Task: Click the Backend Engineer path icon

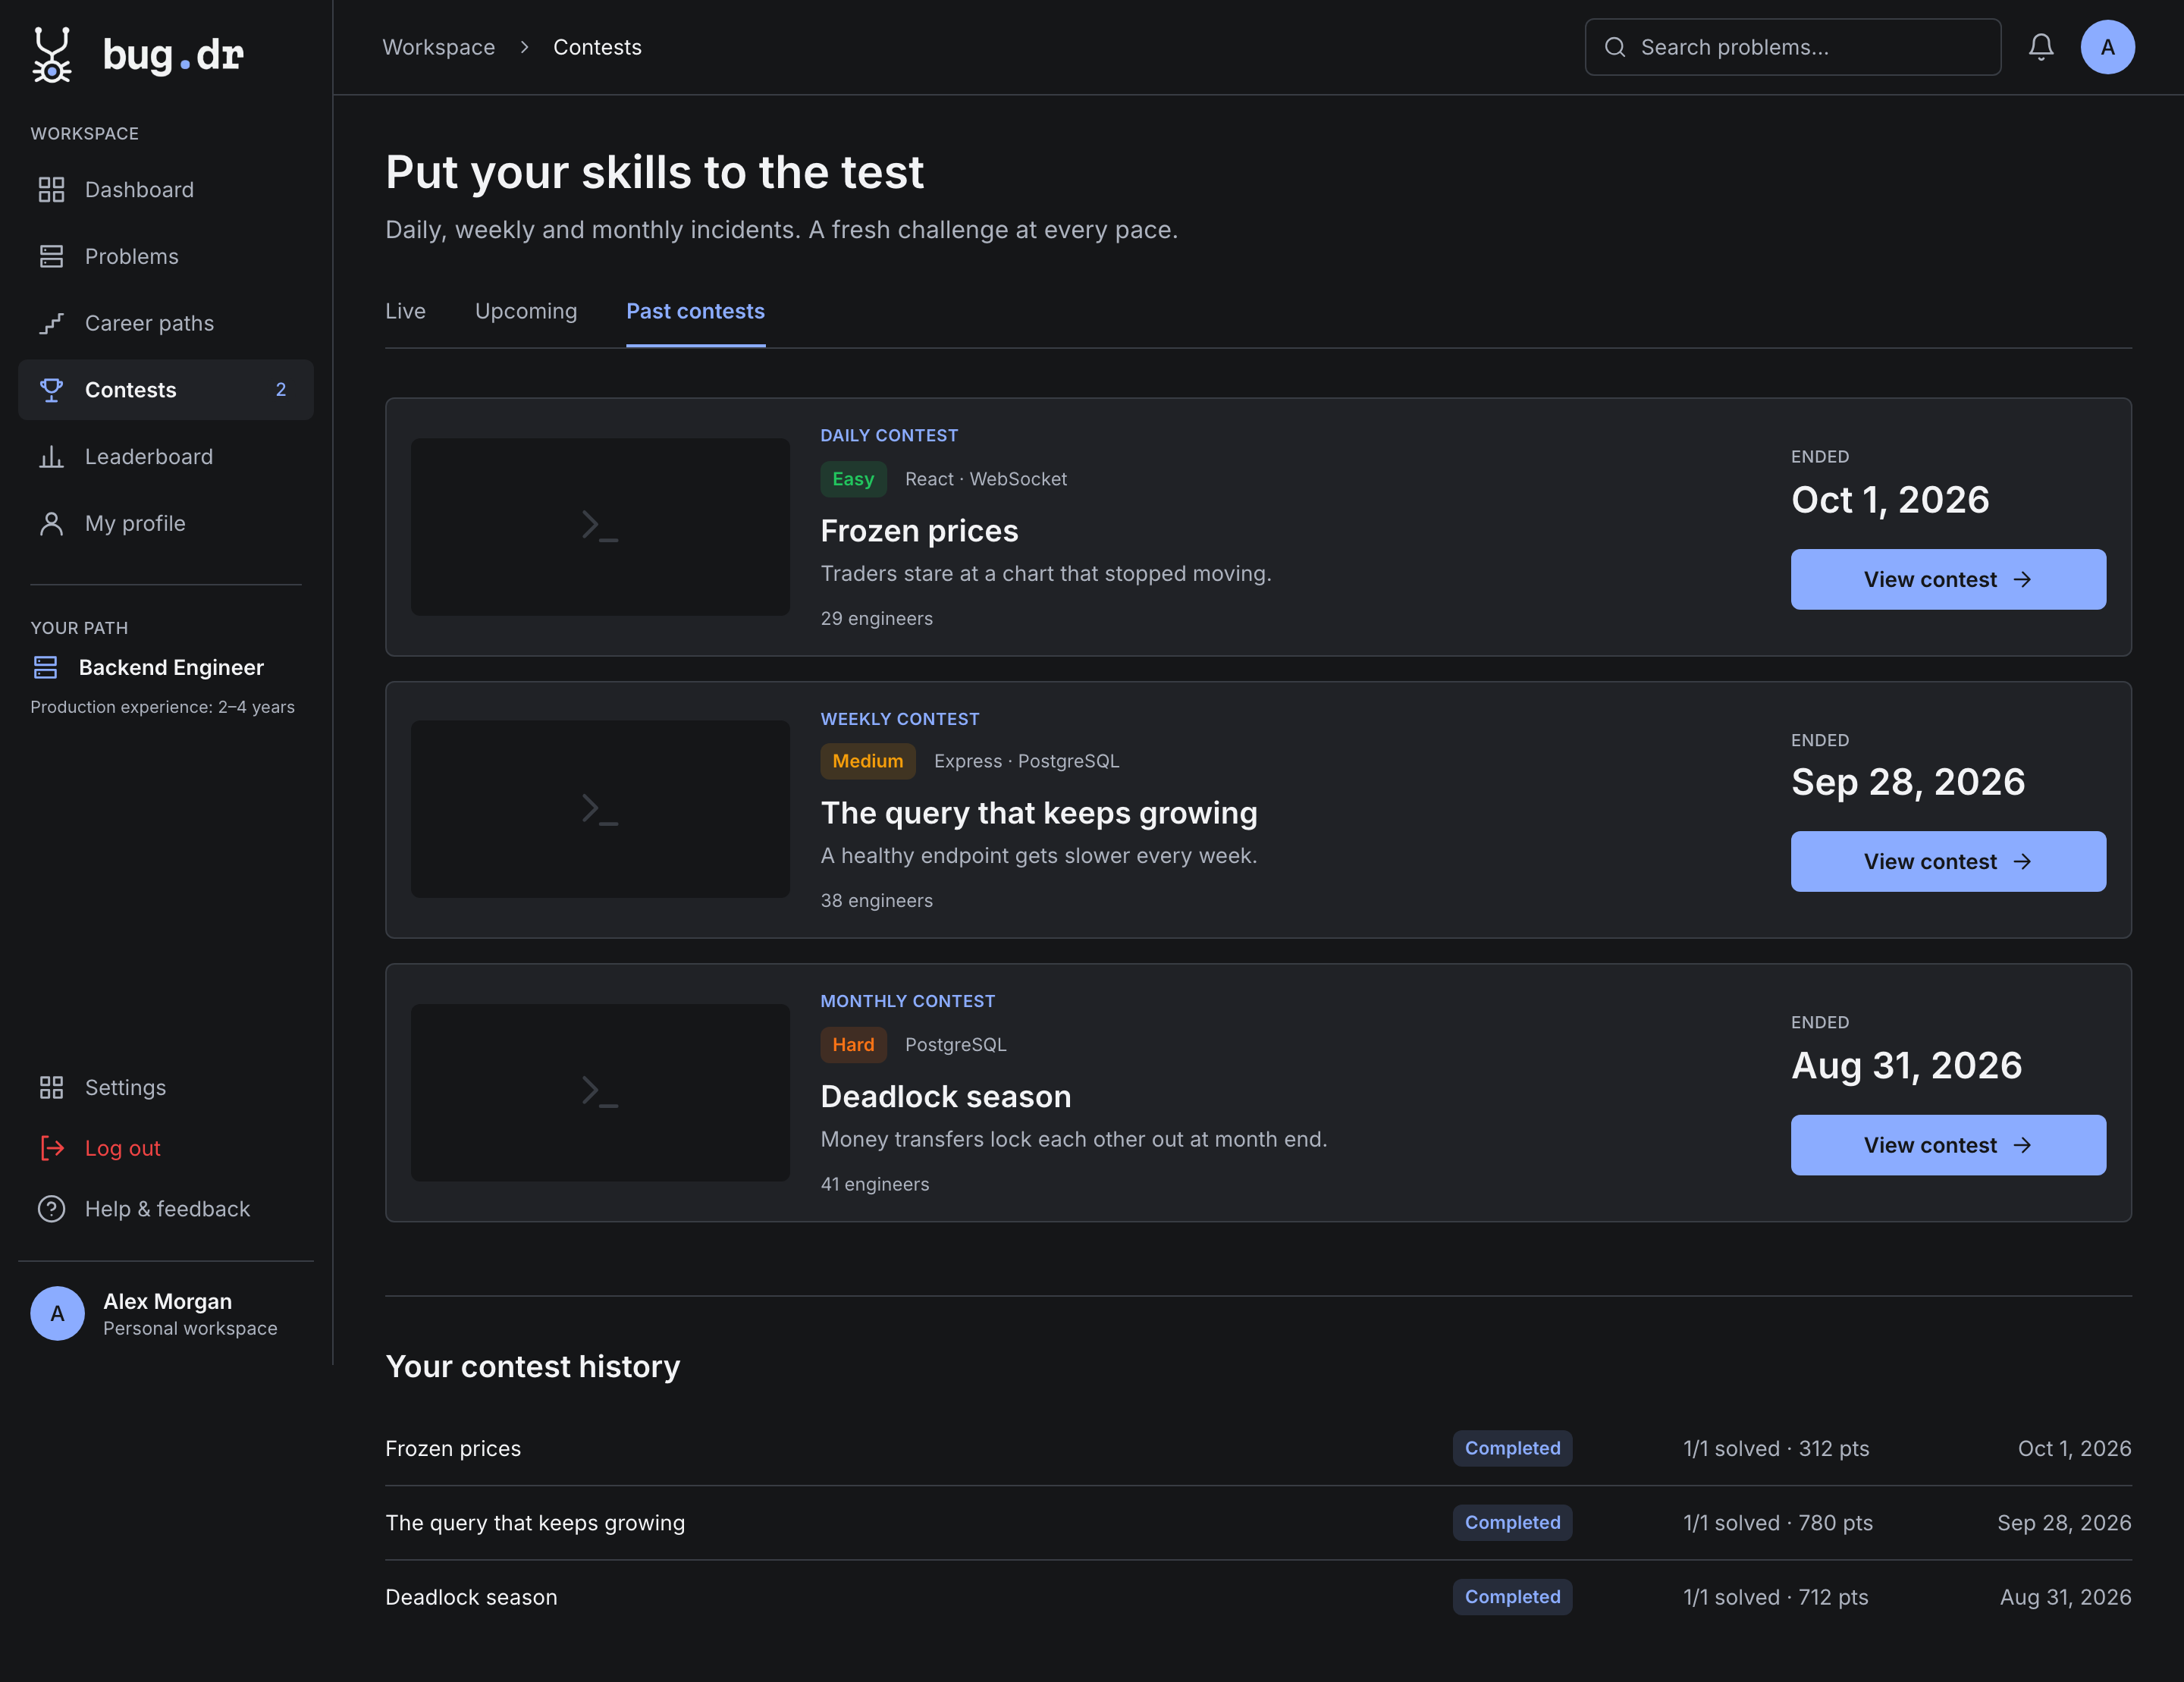Action: tap(46, 667)
